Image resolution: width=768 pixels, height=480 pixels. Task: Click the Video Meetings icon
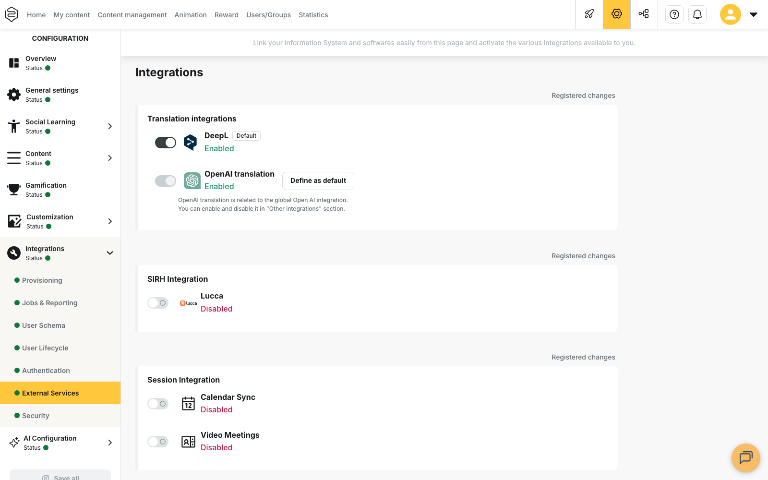[188, 442]
